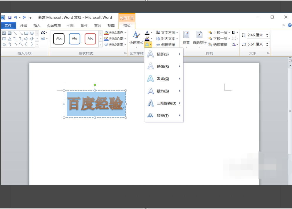
Task: Click the Create Link (创建链接) button
Action: tap(166, 45)
